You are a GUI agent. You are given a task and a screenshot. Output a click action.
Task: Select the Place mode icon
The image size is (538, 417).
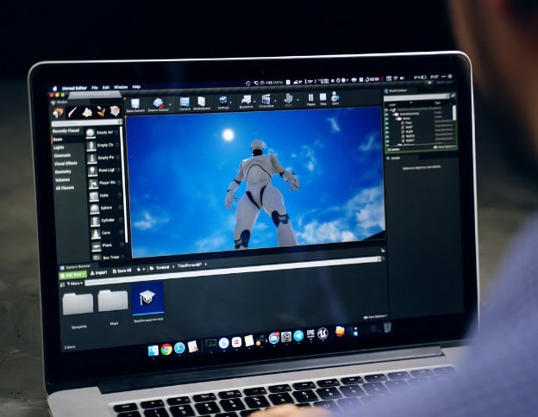point(59,113)
